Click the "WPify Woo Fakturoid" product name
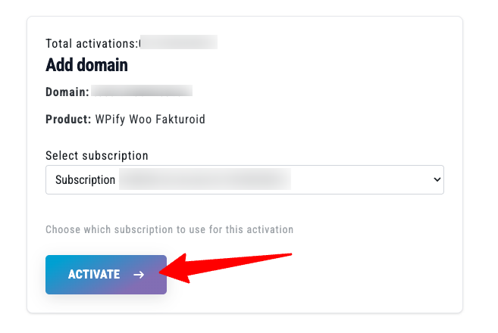Screen dimensions: 498x333 (x=150, y=119)
